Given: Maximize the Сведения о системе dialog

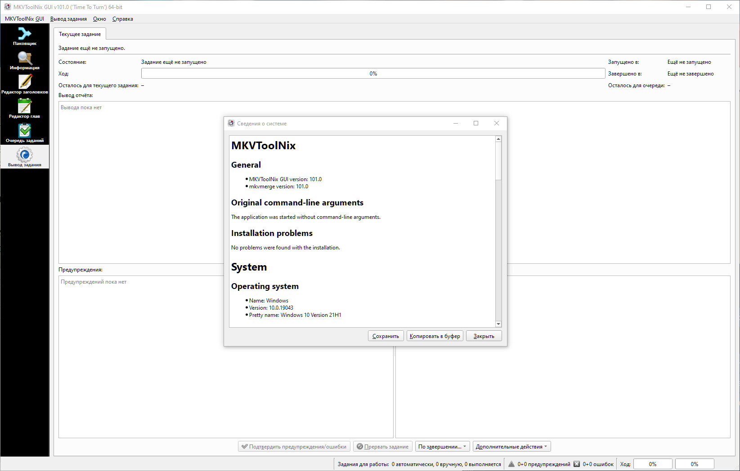Looking at the screenshot, I should click(x=476, y=123).
